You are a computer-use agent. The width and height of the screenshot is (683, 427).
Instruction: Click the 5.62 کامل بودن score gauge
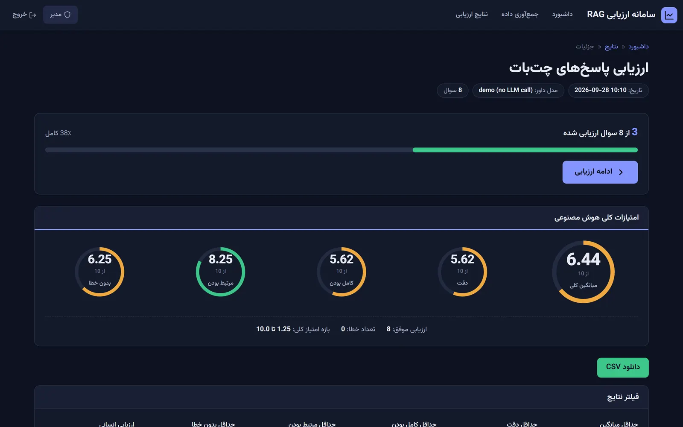pyautogui.click(x=341, y=272)
